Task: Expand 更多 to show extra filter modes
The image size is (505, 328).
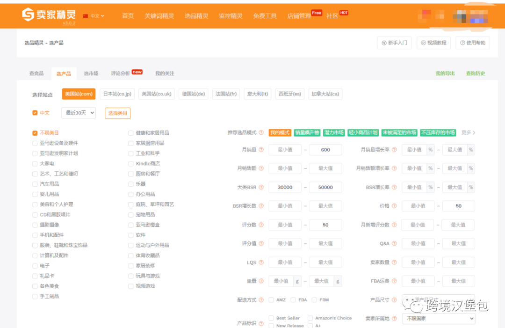Action: [x=466, y=132]
